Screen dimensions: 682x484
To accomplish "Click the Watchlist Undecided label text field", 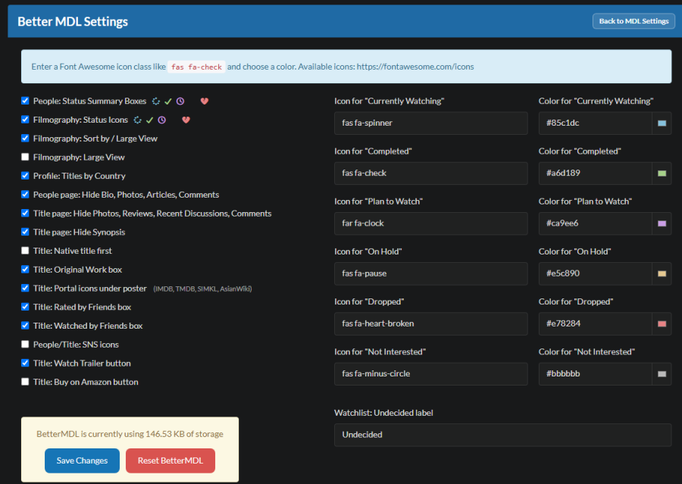I will pyautogui.click(x=503, y=435).
